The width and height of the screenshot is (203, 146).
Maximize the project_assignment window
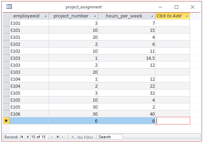pos(176,7)
